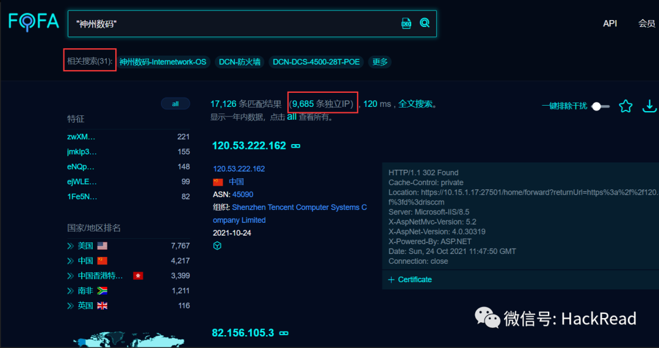Screen dimensions: 659x348
Task: Click the star favorite icon
Action: (626, 106)
